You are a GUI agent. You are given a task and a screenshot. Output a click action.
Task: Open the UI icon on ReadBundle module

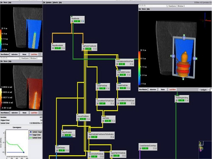73,21
